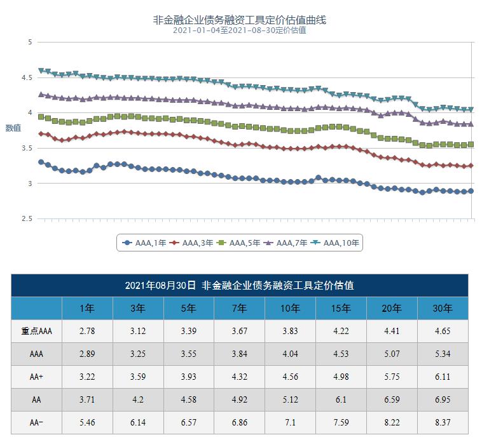Click the chart title 非金融企业债务融资工具定价估值曲线

point(240,20)
